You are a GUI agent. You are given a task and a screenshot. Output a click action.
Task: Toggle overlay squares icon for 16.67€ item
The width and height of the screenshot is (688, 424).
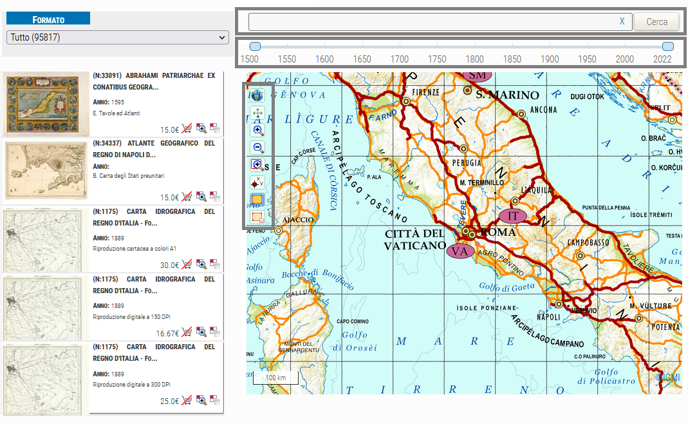pyautogui.click(x=214, y=332)
